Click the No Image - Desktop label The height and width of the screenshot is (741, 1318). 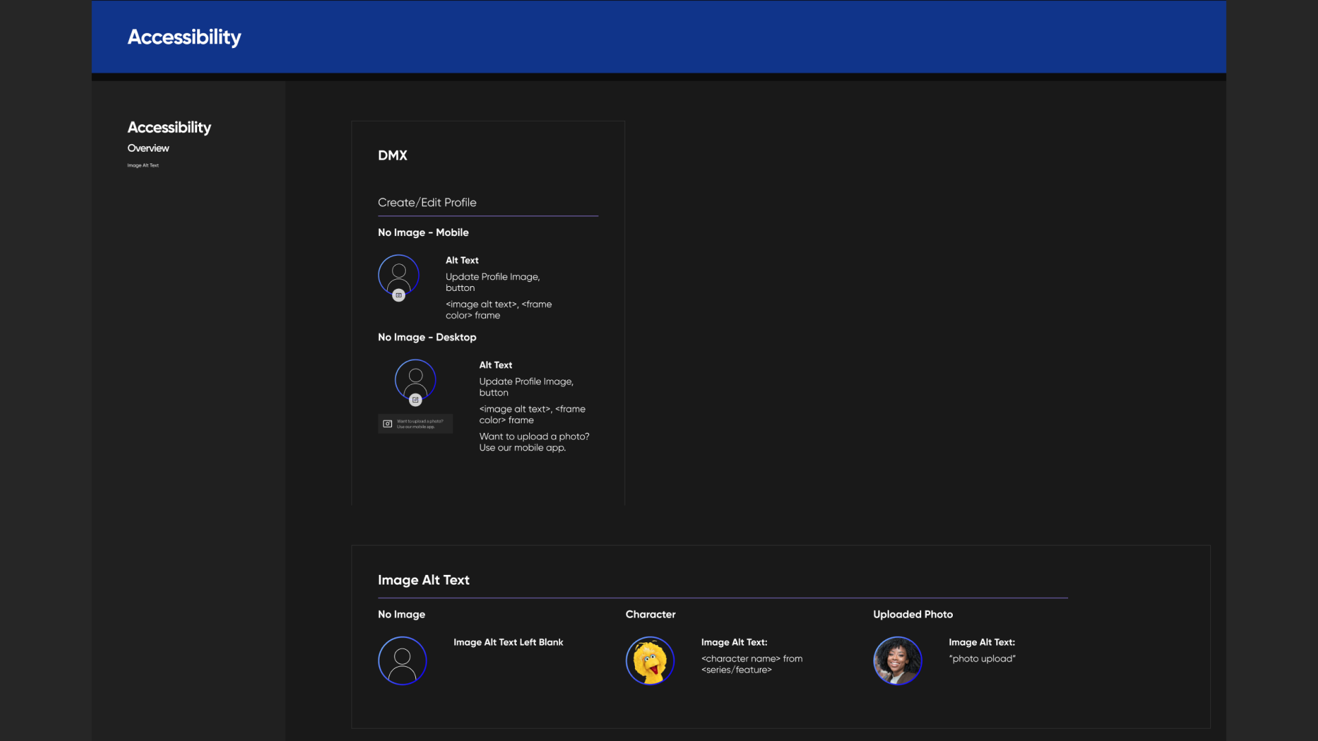(x=427, y=337)
